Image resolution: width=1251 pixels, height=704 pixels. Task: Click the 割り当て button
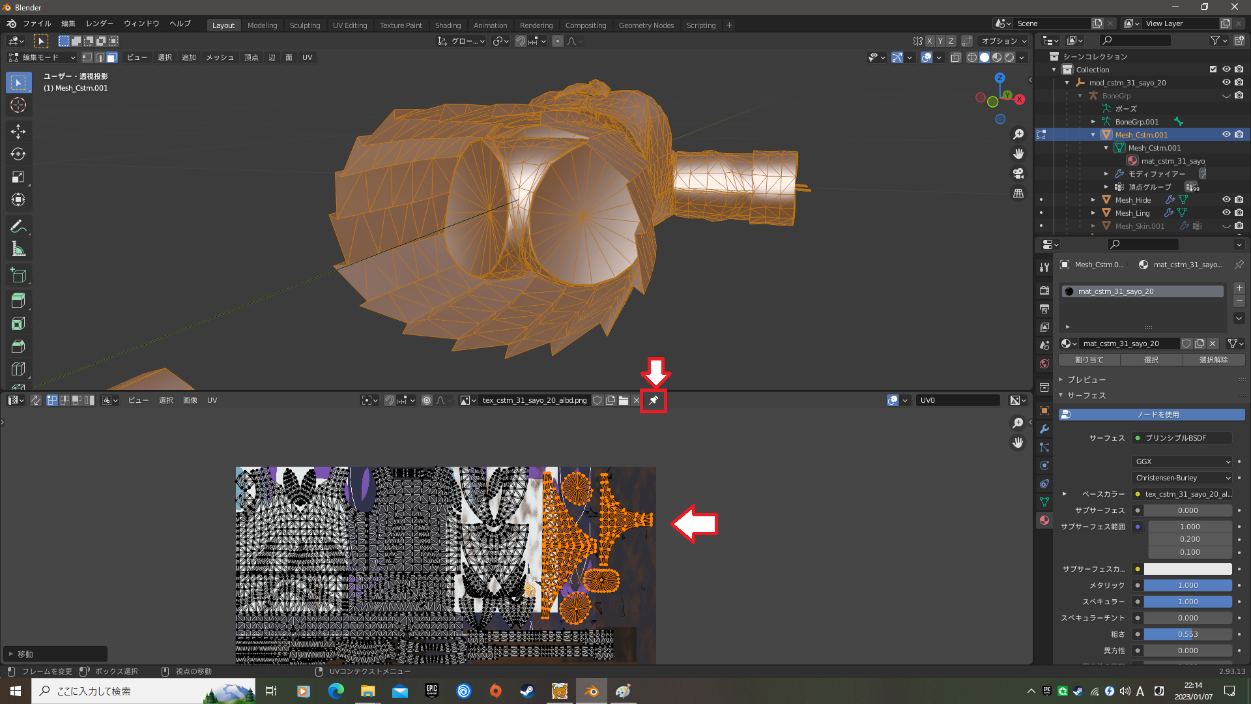(x=1089, y=360)
